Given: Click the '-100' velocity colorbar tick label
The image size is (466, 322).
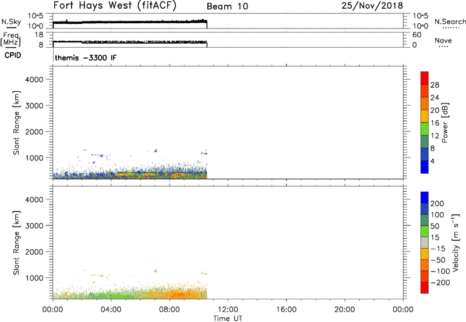Looking at the screenshot, I should tap(440, 271).
